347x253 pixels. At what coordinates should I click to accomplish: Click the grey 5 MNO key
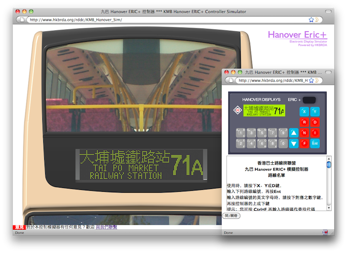262,133
